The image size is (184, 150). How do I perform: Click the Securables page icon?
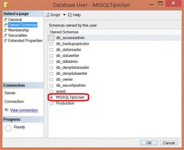point(5,35)
